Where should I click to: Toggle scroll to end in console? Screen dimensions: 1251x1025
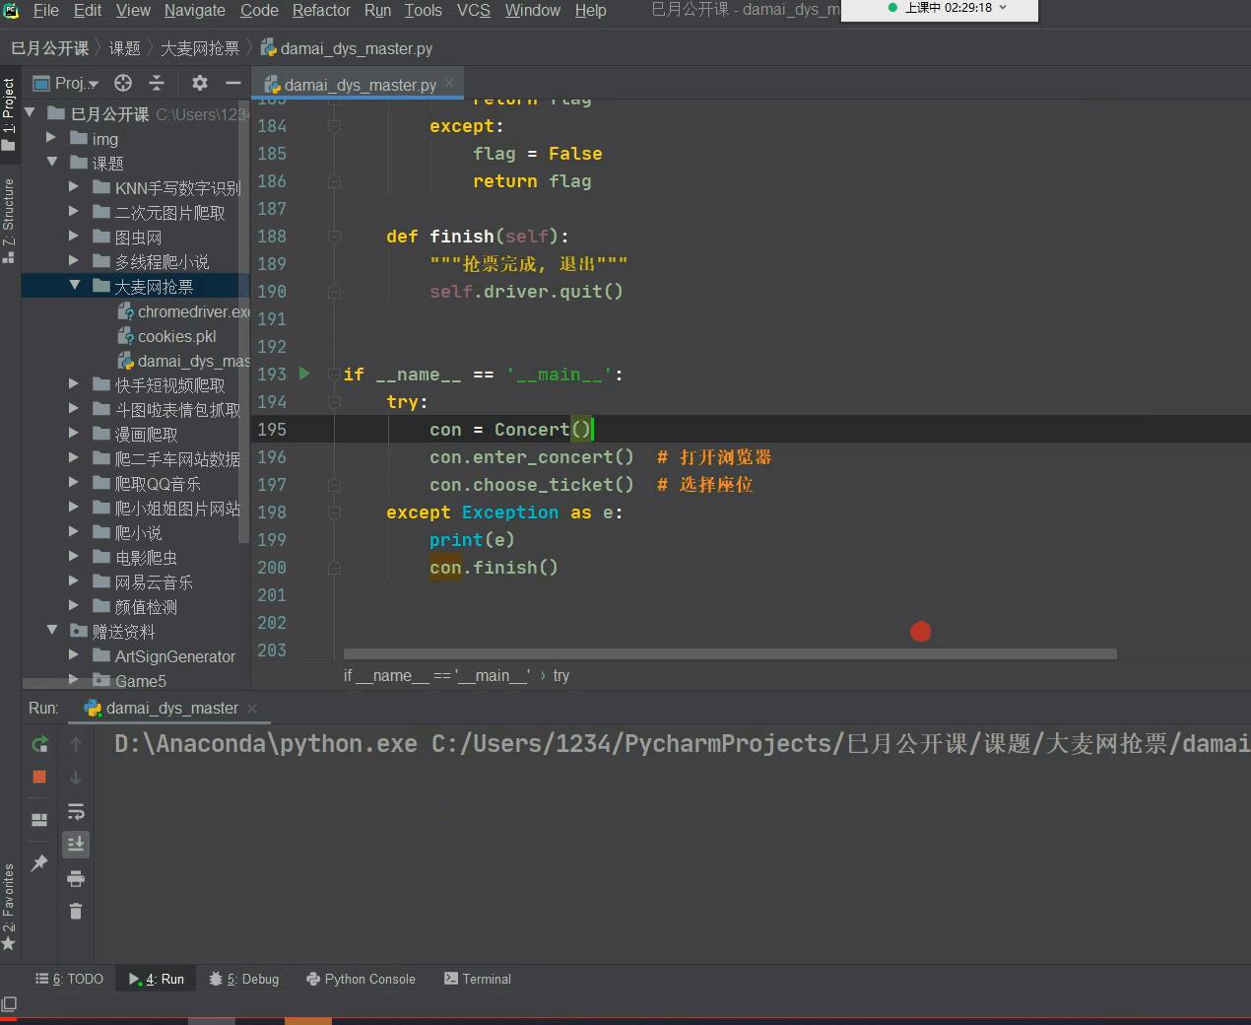[76, 844]
